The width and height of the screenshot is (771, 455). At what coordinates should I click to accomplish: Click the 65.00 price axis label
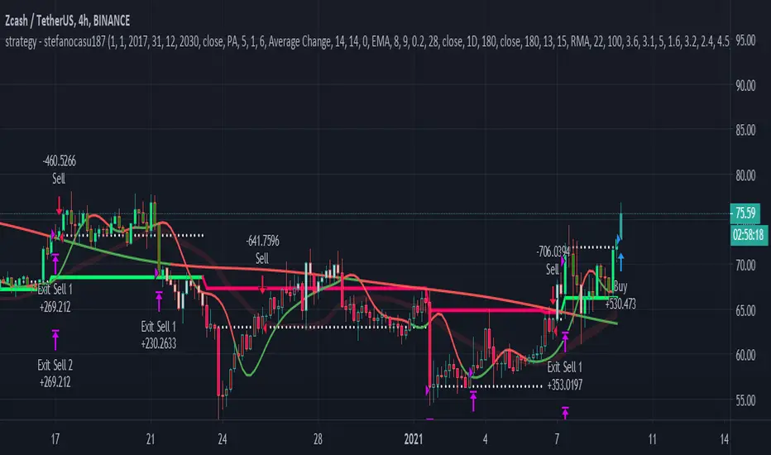745,311
